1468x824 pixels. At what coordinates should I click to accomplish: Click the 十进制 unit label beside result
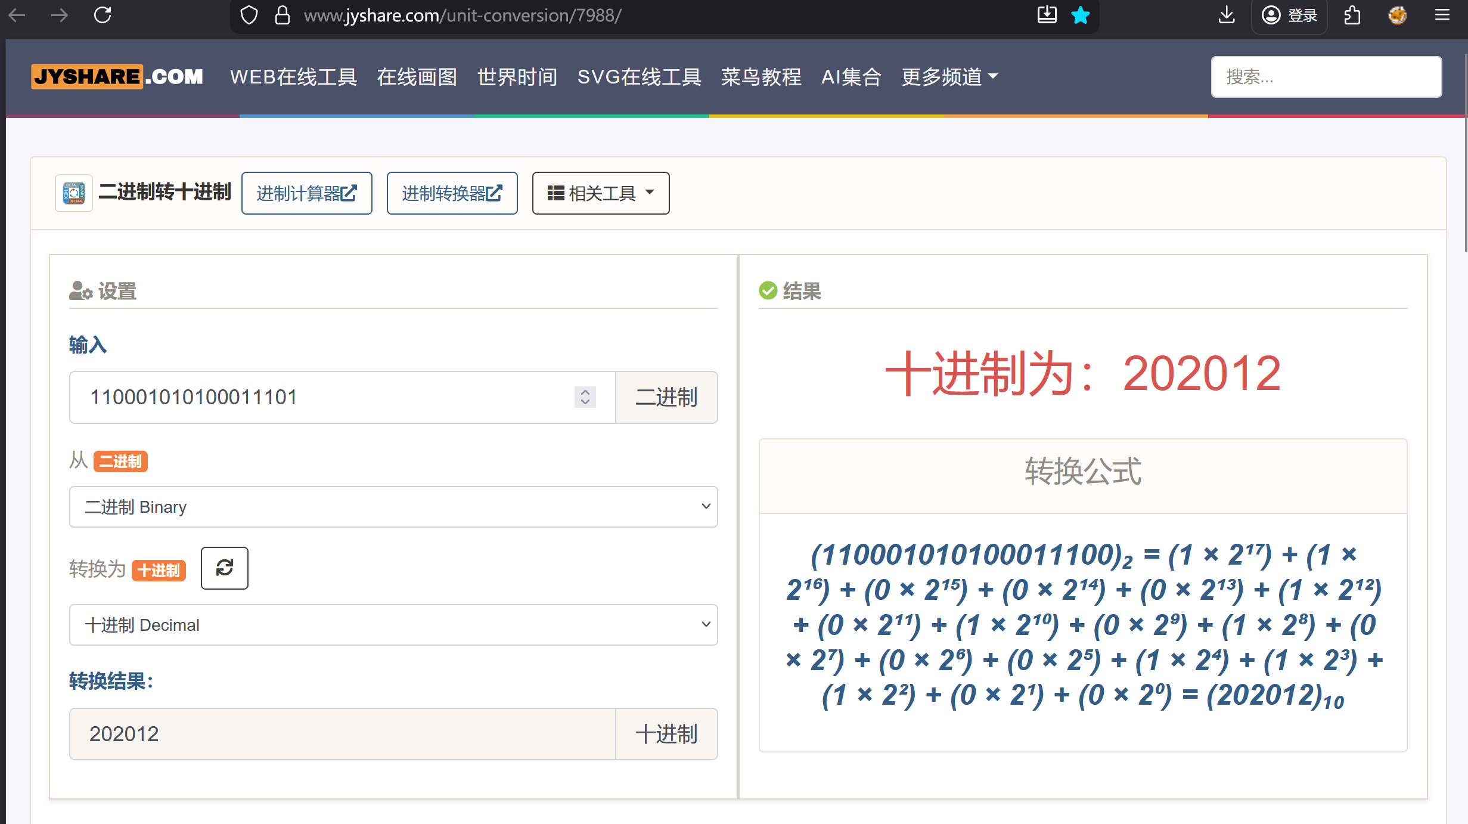coord(666,734)
